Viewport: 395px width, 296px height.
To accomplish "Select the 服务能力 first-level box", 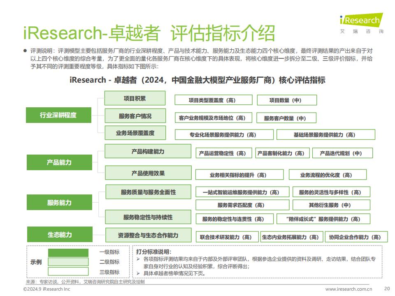I will coord(59,202).
